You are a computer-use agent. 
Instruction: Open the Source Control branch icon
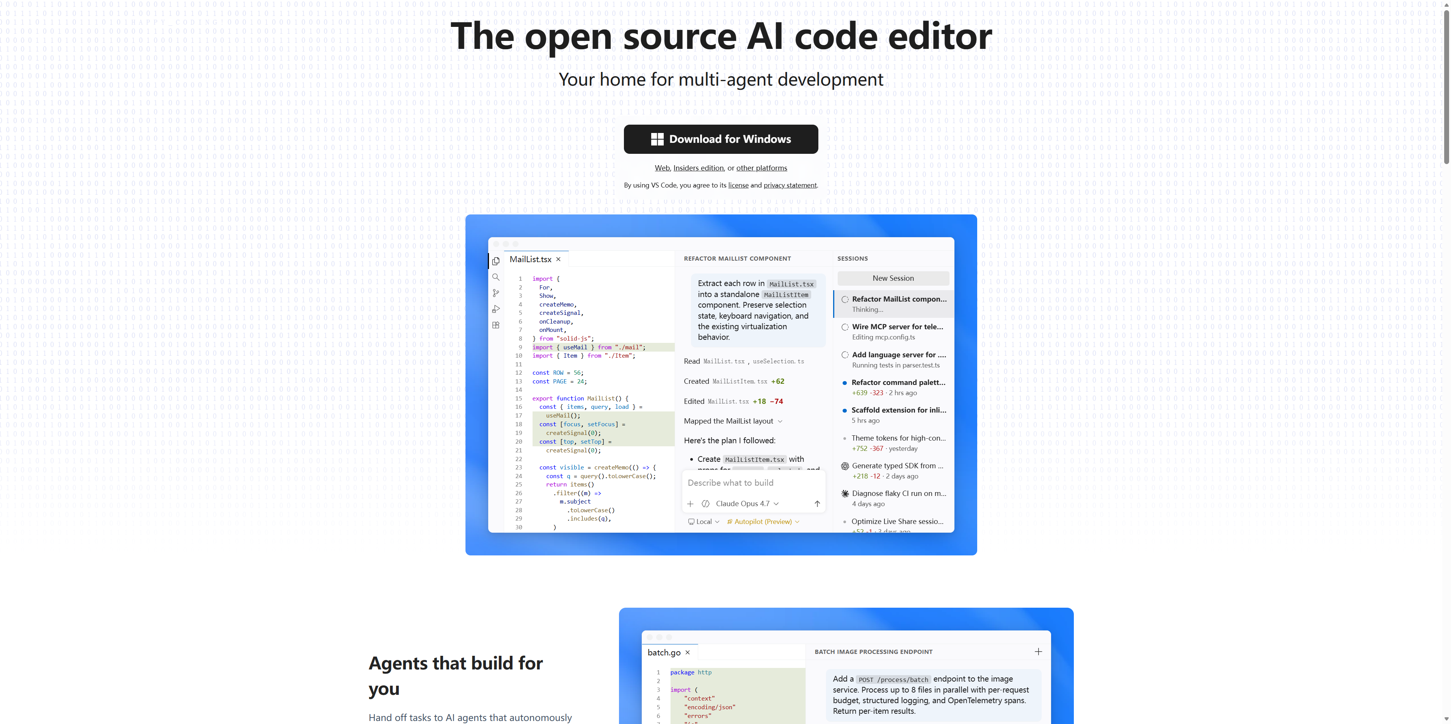coord(496,293)
